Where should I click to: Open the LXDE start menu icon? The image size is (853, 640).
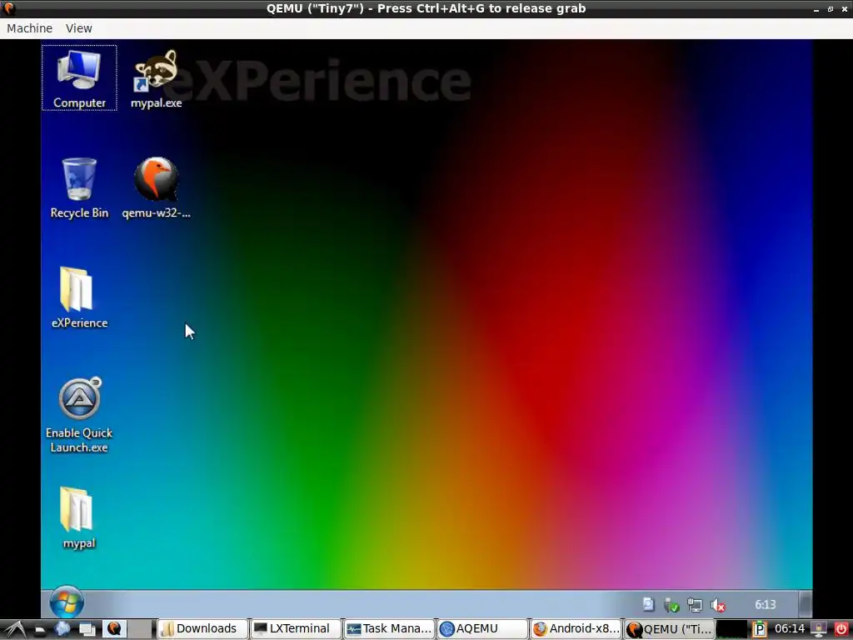(14, 628)
